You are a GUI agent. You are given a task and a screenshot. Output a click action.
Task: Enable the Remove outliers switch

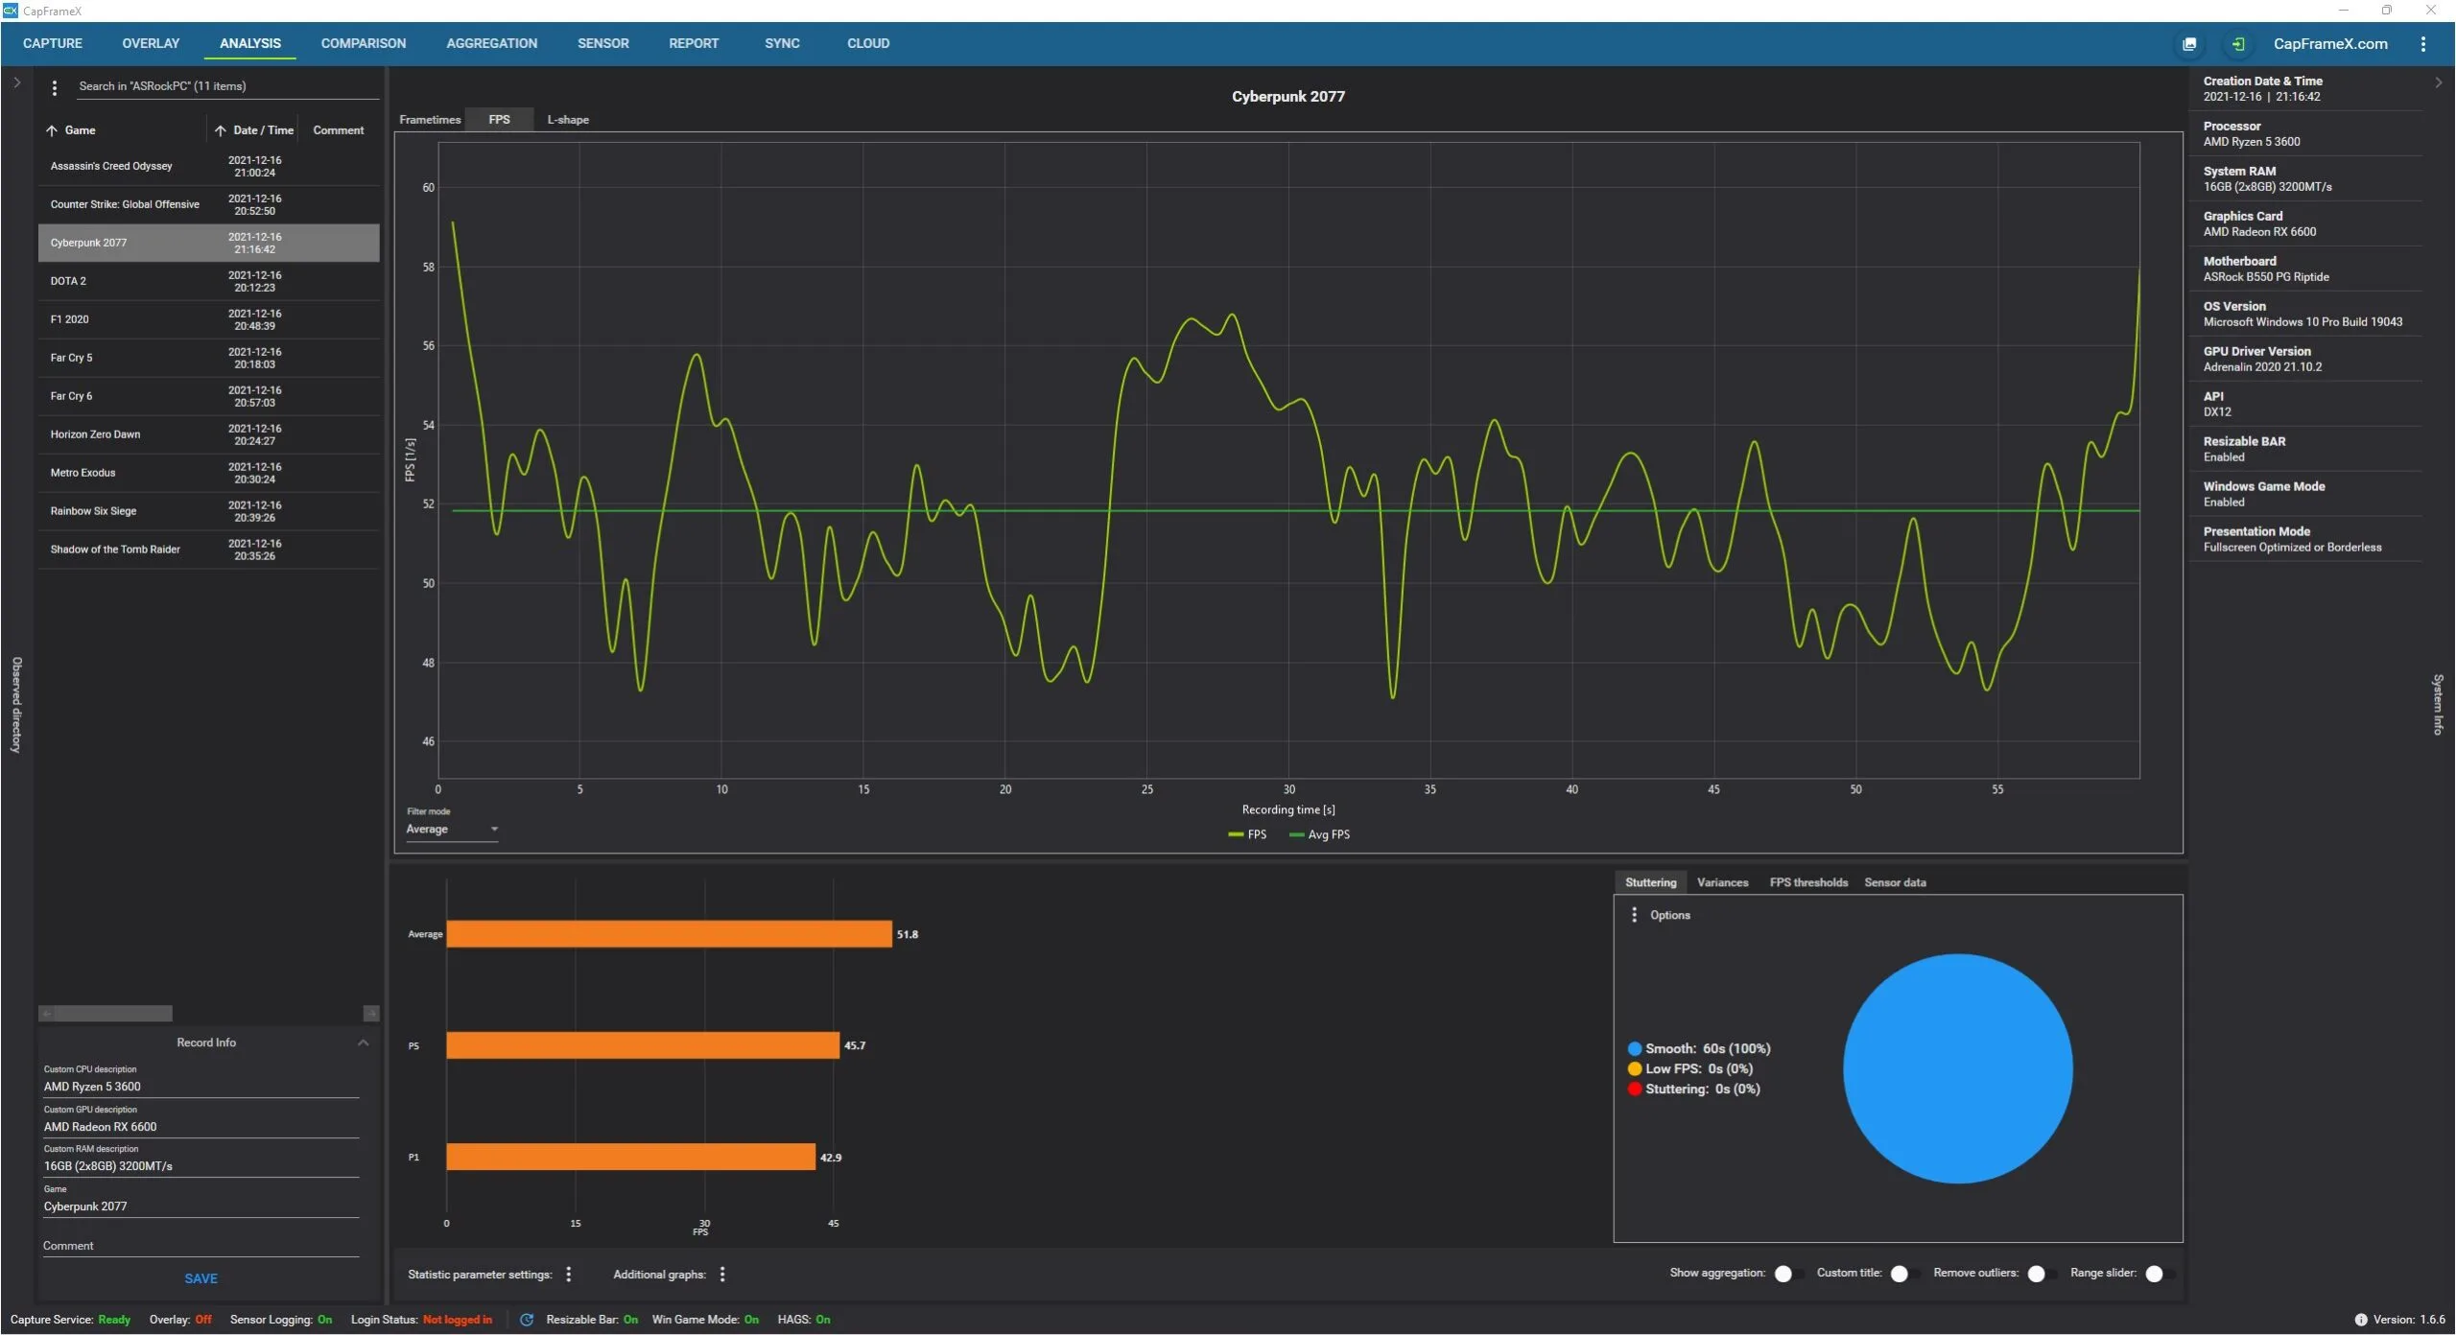2042,1274
